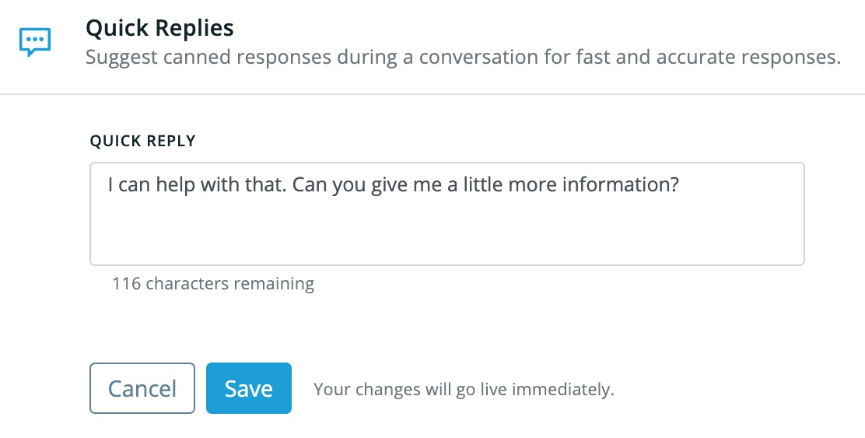Save the quick reply changes

(249, 388)
